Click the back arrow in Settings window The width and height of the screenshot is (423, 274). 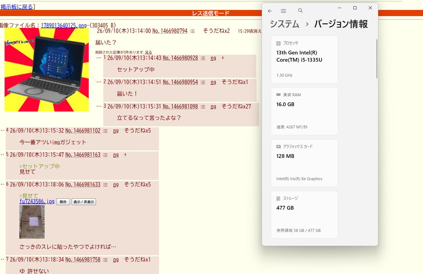point(270,11)
